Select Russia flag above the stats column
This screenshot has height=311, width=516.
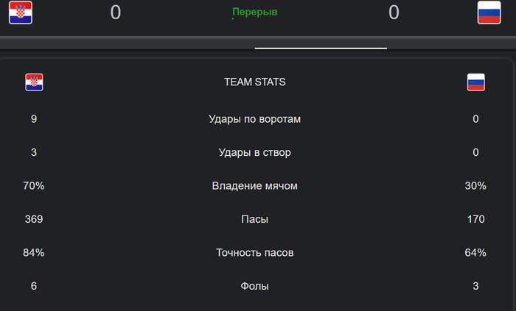(x=475, y=82)
